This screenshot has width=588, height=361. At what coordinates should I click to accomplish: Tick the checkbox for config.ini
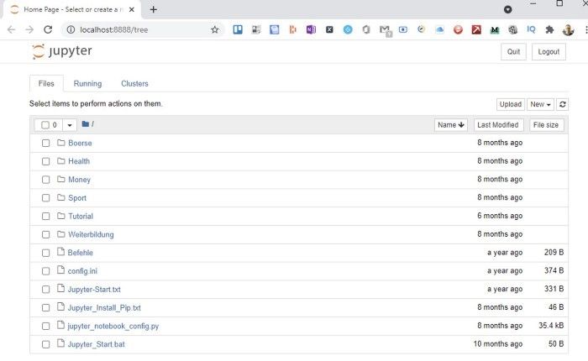pos(45,271)
